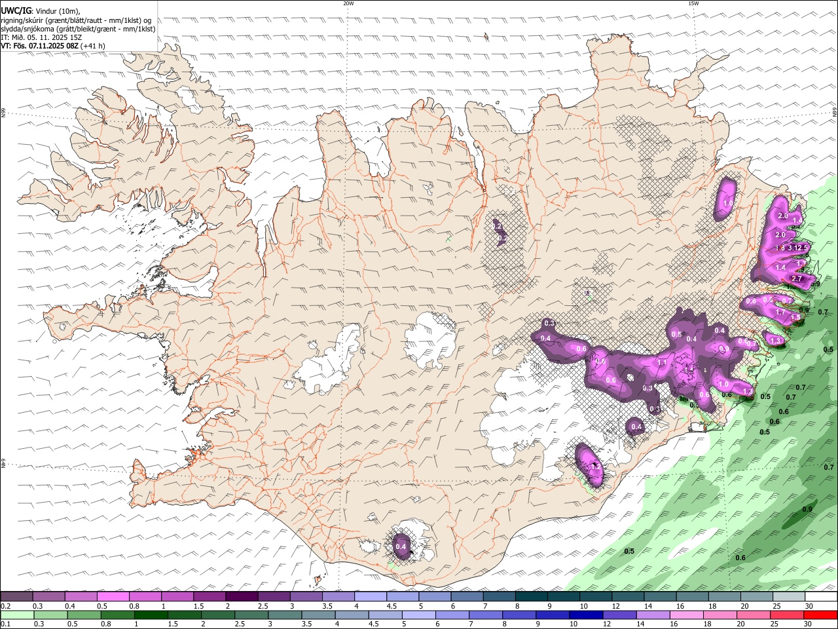Click the 1.4 value in eastern fjords
838x629 pixels.
[780, 268]
